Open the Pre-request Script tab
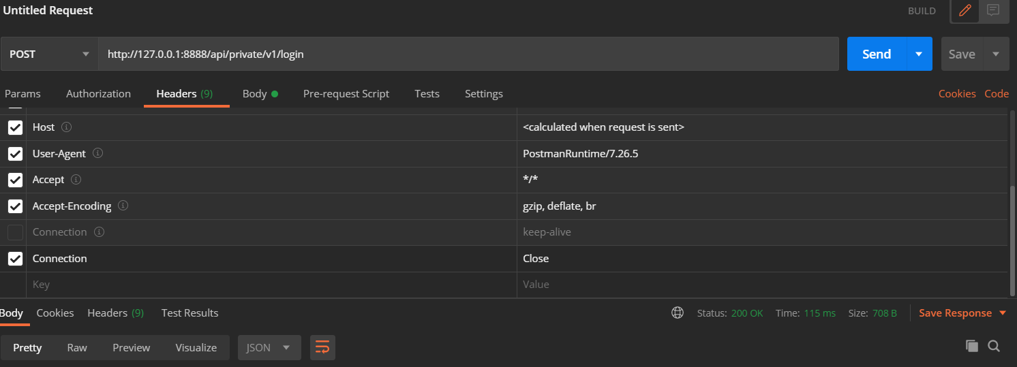The width and height of the screenshot is (1017, 367). pos(346,94)
